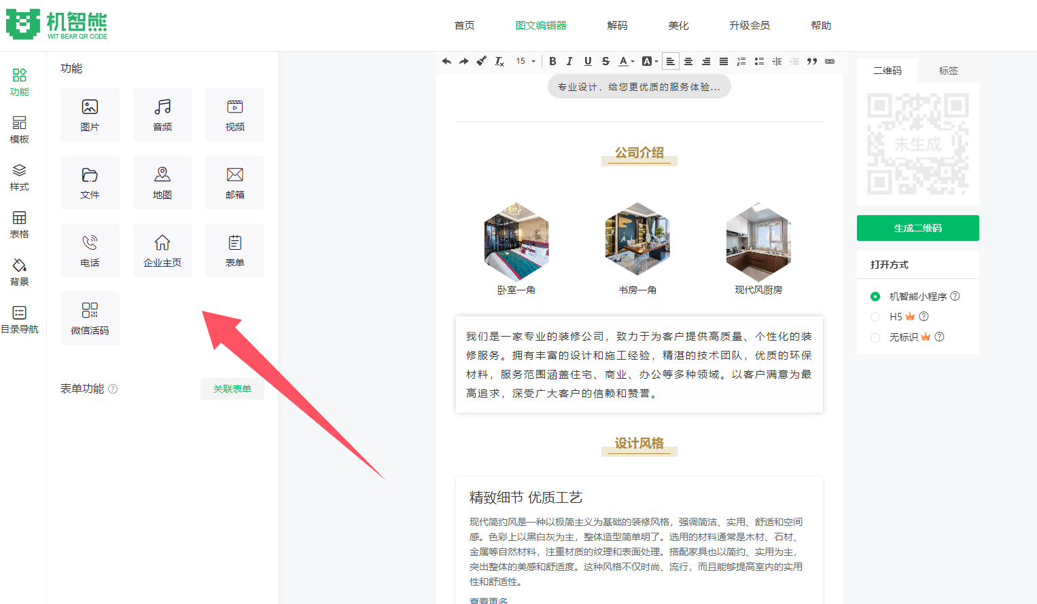Choose the H5 open mode option
This screenshot has width=1037, height=604.
coord(875,317)
